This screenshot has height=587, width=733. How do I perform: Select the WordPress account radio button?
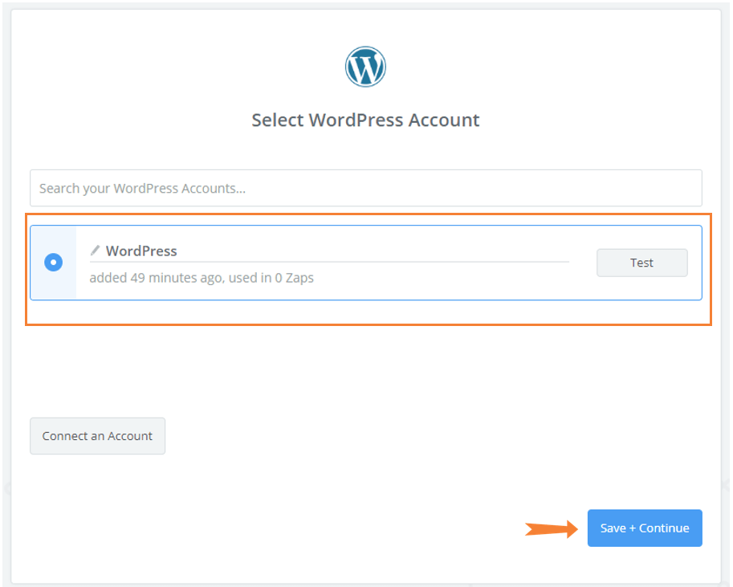(53, 263)
